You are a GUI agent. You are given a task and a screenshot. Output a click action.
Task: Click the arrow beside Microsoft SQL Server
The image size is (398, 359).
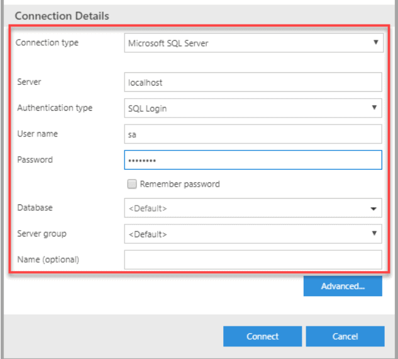pyautogui.click(x=375, y=43)
